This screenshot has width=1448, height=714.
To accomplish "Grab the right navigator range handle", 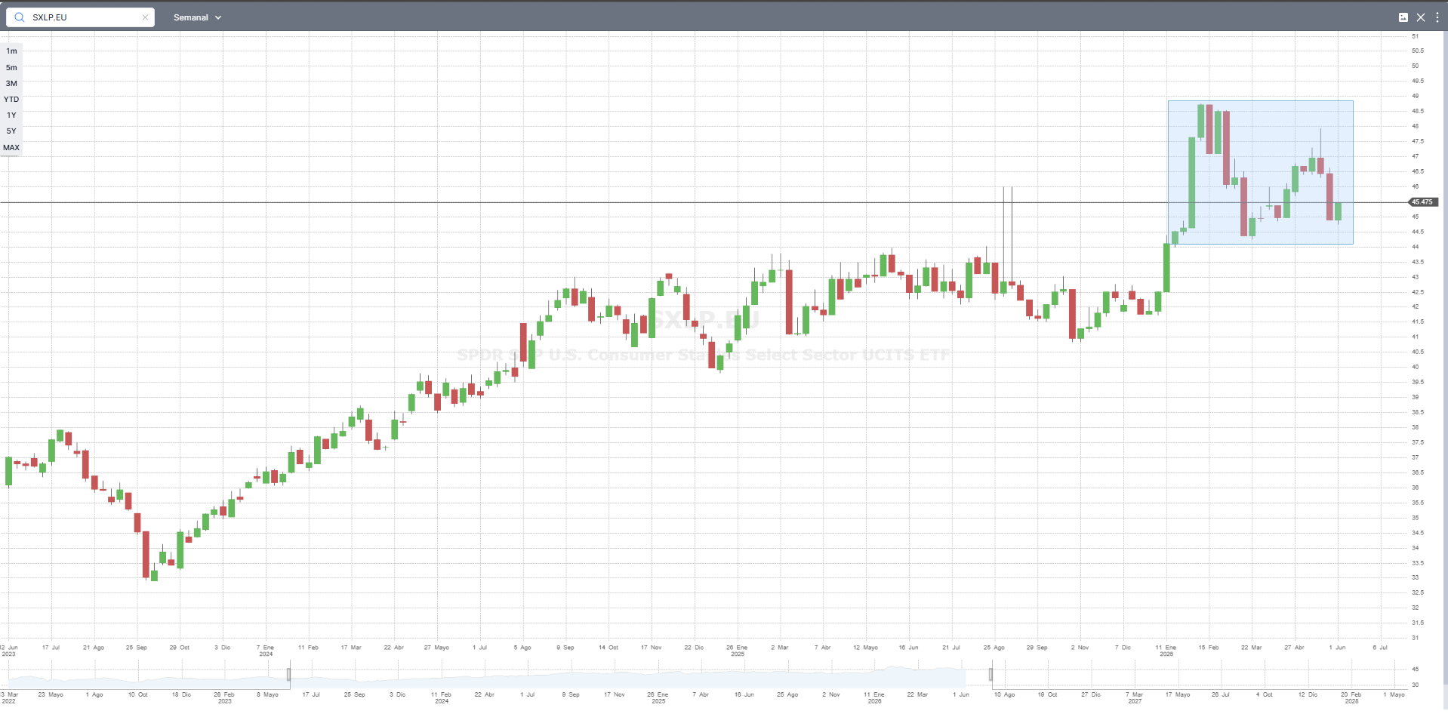I will [990, 674].
